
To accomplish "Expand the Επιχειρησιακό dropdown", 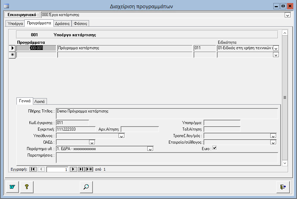I will tap(287, 15).
